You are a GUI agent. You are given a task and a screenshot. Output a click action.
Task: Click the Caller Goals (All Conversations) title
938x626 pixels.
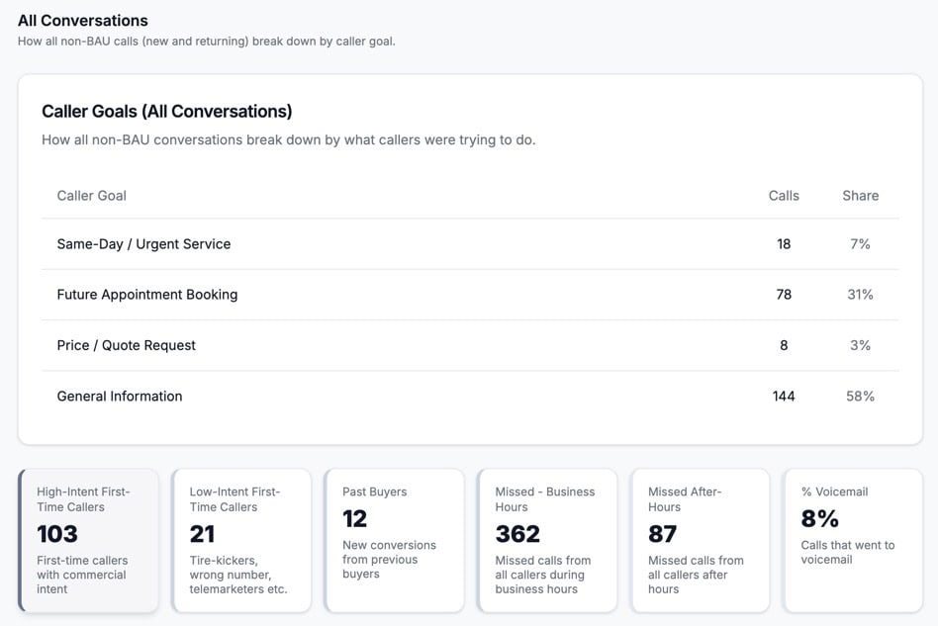point(167,112)
